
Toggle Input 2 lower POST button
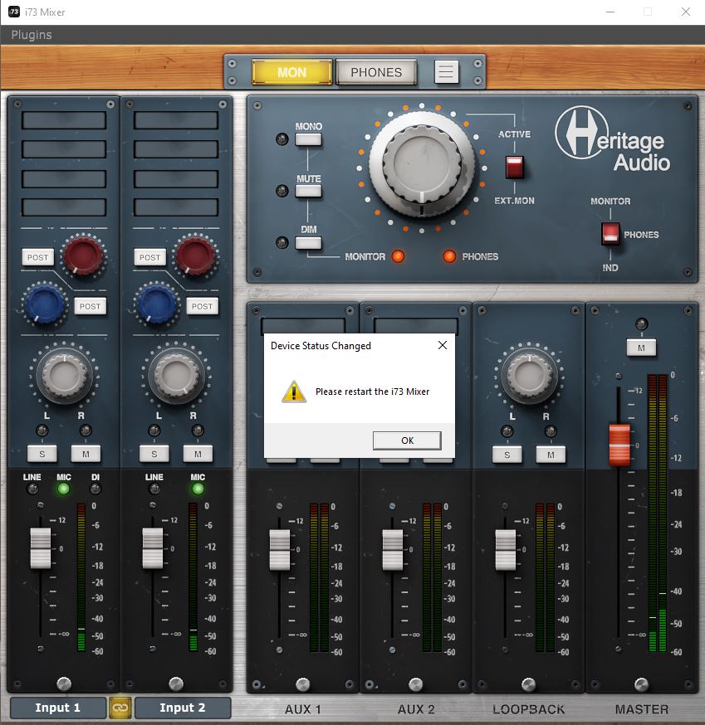[203, 306]
